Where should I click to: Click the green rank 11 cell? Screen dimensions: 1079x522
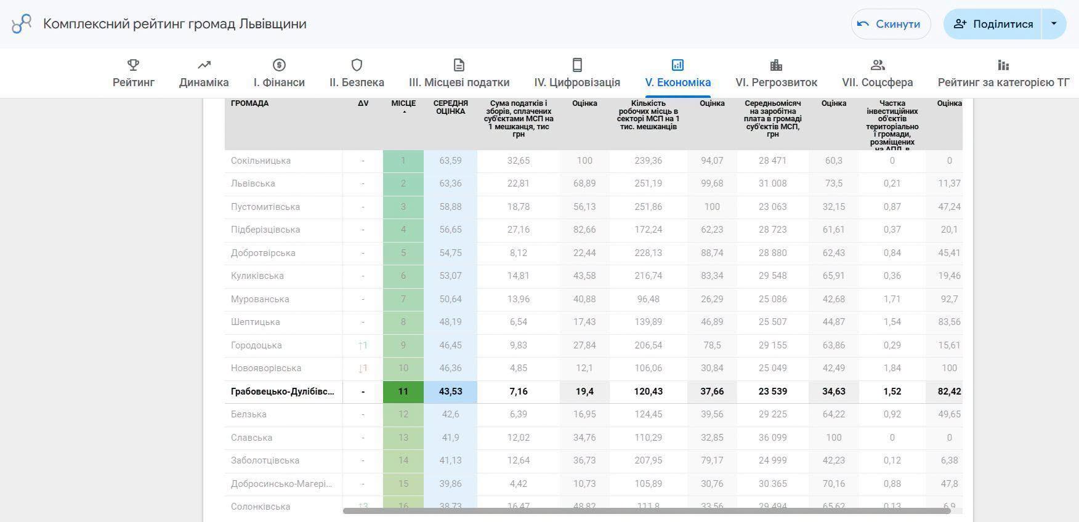403,391
